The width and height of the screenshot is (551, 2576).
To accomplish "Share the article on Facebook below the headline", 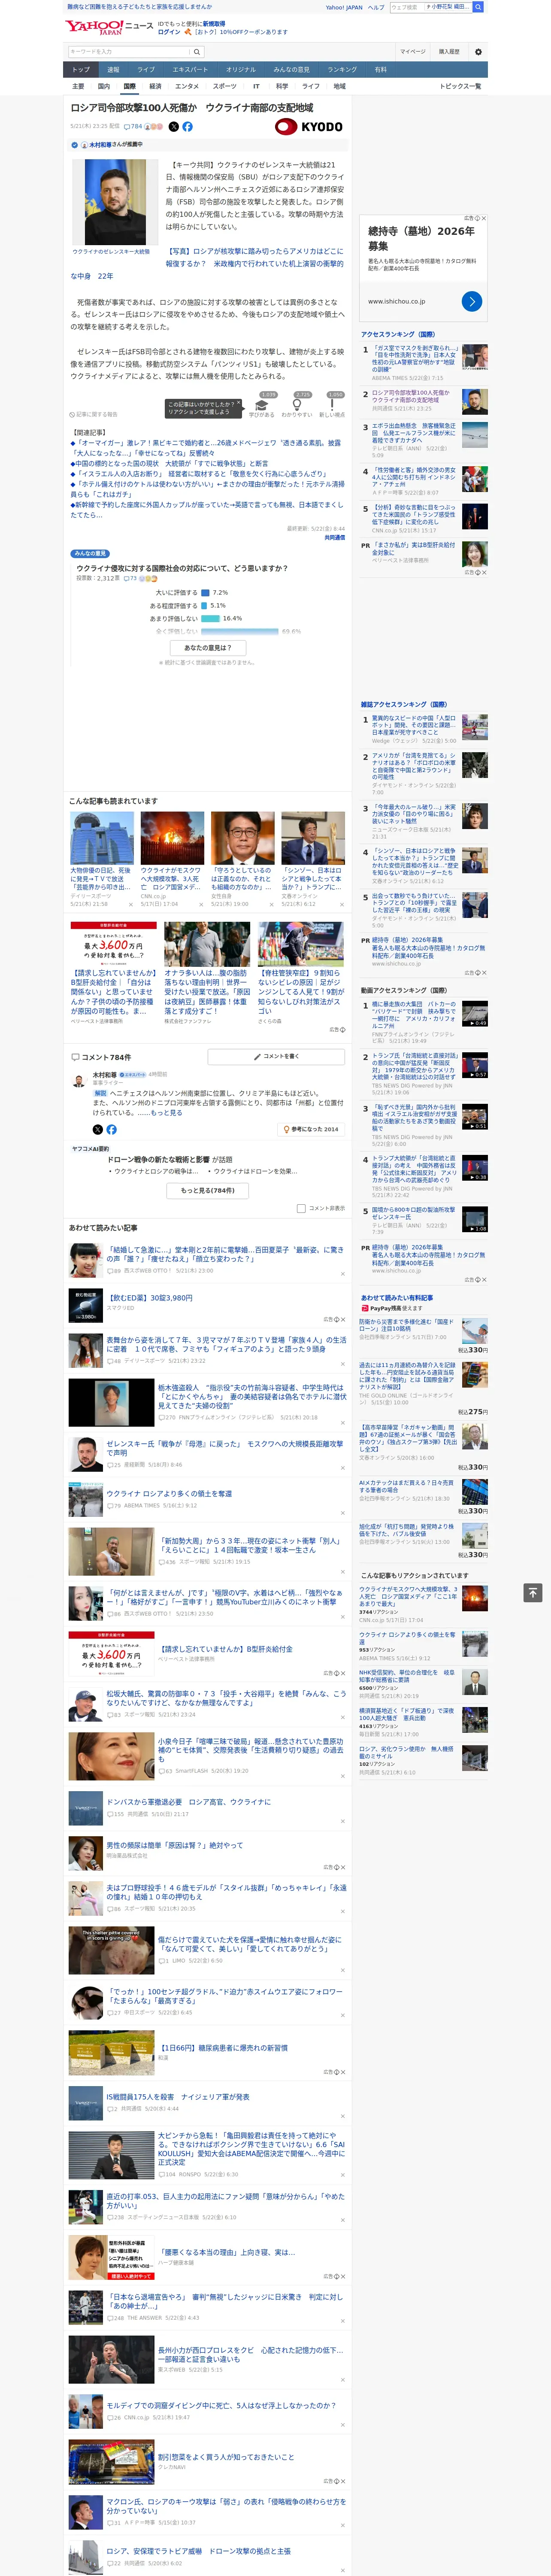I will coord(187,127).
